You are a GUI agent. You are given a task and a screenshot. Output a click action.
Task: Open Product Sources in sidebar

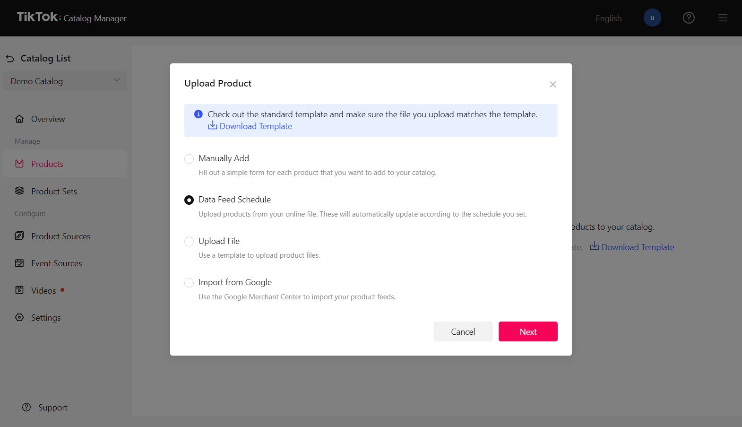60,236
